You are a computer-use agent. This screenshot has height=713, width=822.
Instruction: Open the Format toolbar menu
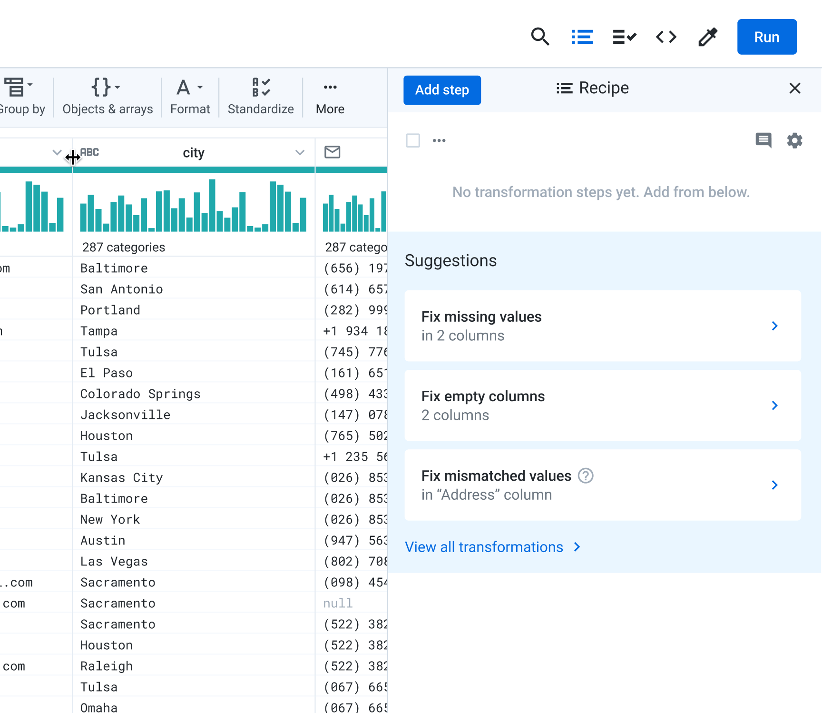tap(190, 97)
